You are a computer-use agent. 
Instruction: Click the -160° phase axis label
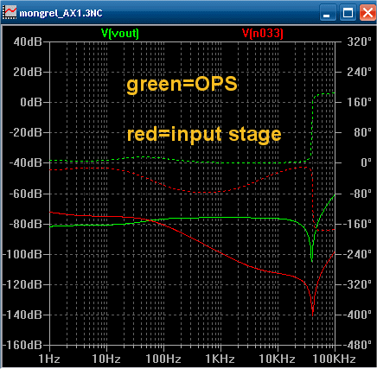click(357, 224)
